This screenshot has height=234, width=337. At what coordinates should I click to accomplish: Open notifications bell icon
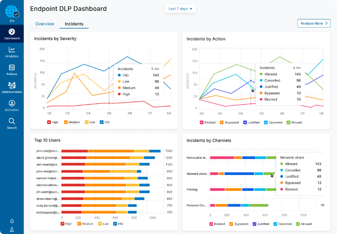pos(12,221)
